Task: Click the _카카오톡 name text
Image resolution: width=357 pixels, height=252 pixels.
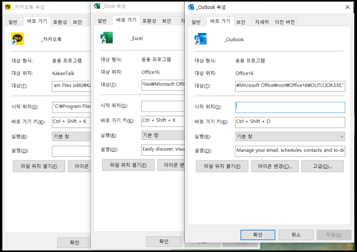Action: 51,40
